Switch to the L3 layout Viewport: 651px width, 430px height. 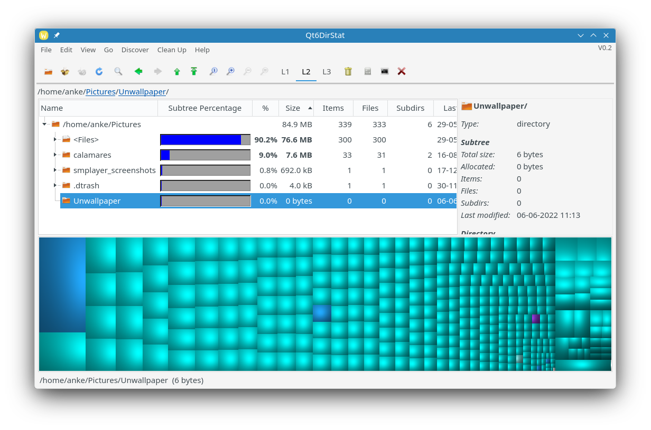(327, 72)
